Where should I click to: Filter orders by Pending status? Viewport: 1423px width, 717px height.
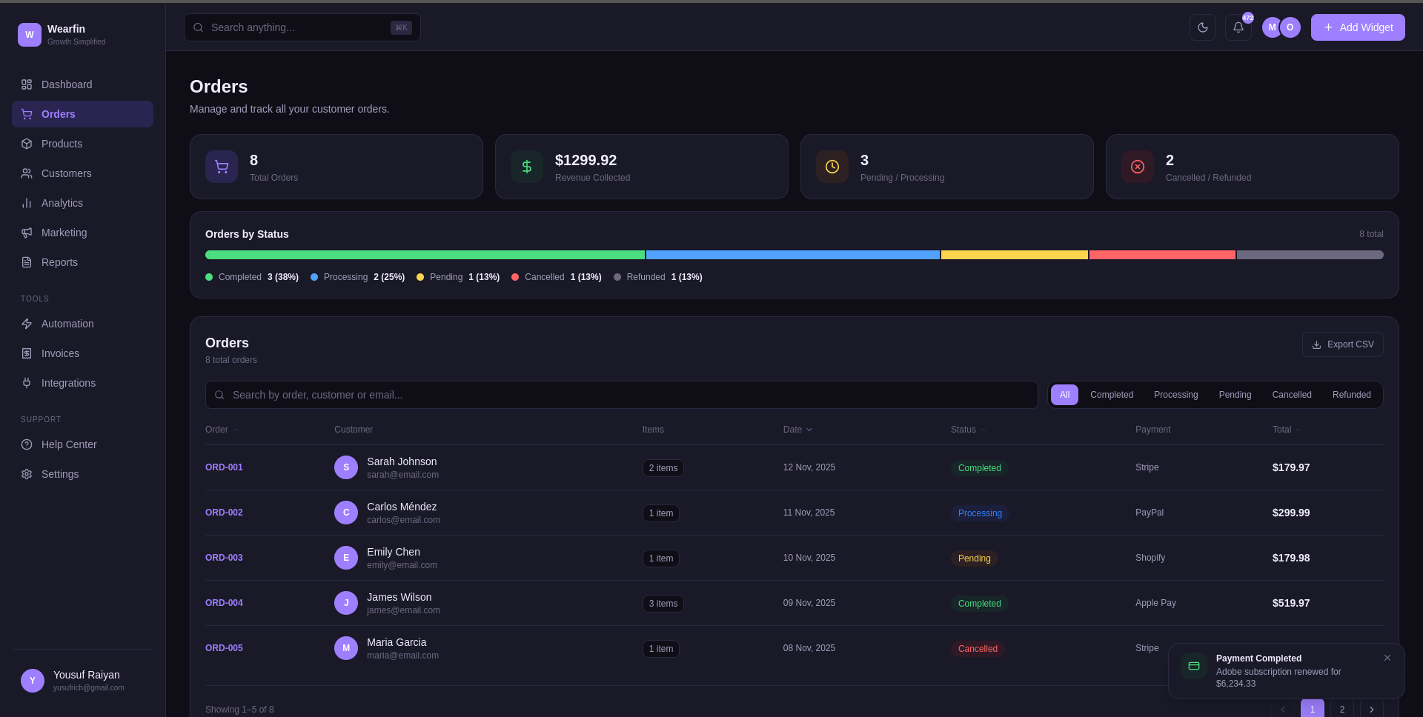tap(1235, 395)
